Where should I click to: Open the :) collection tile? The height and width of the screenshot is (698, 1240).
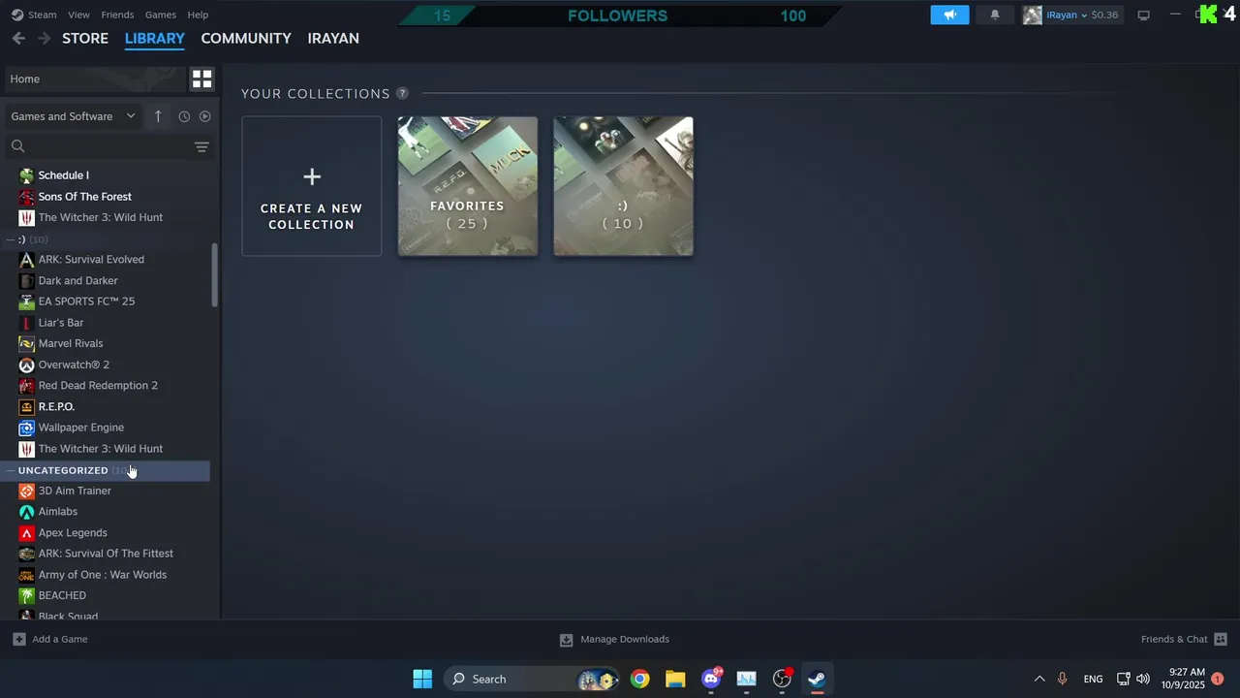[623, 186]
